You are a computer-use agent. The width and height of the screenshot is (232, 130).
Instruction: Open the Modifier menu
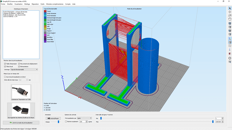tap(10, 4)
